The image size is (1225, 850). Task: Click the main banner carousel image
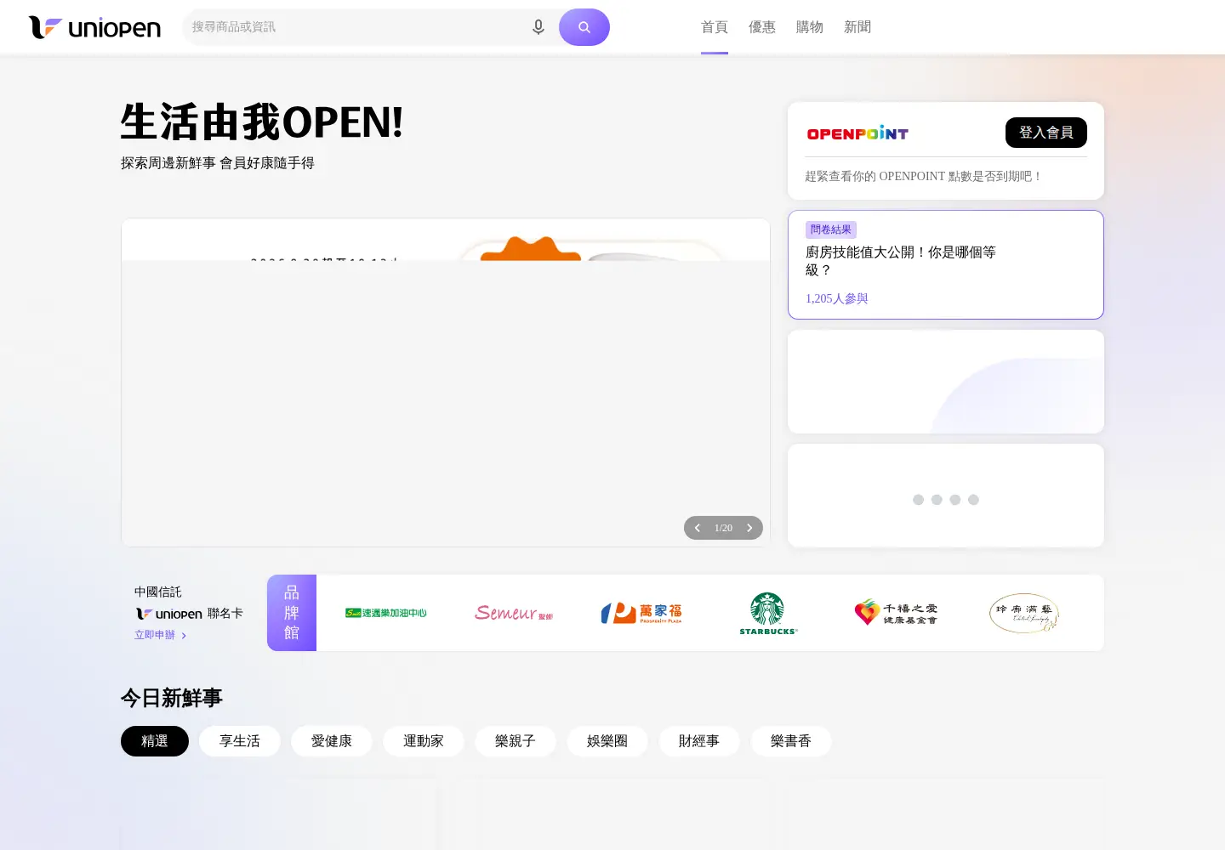tap(446, 382)
